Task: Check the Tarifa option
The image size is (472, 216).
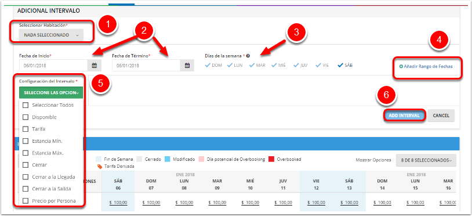Action: (26, 129)
